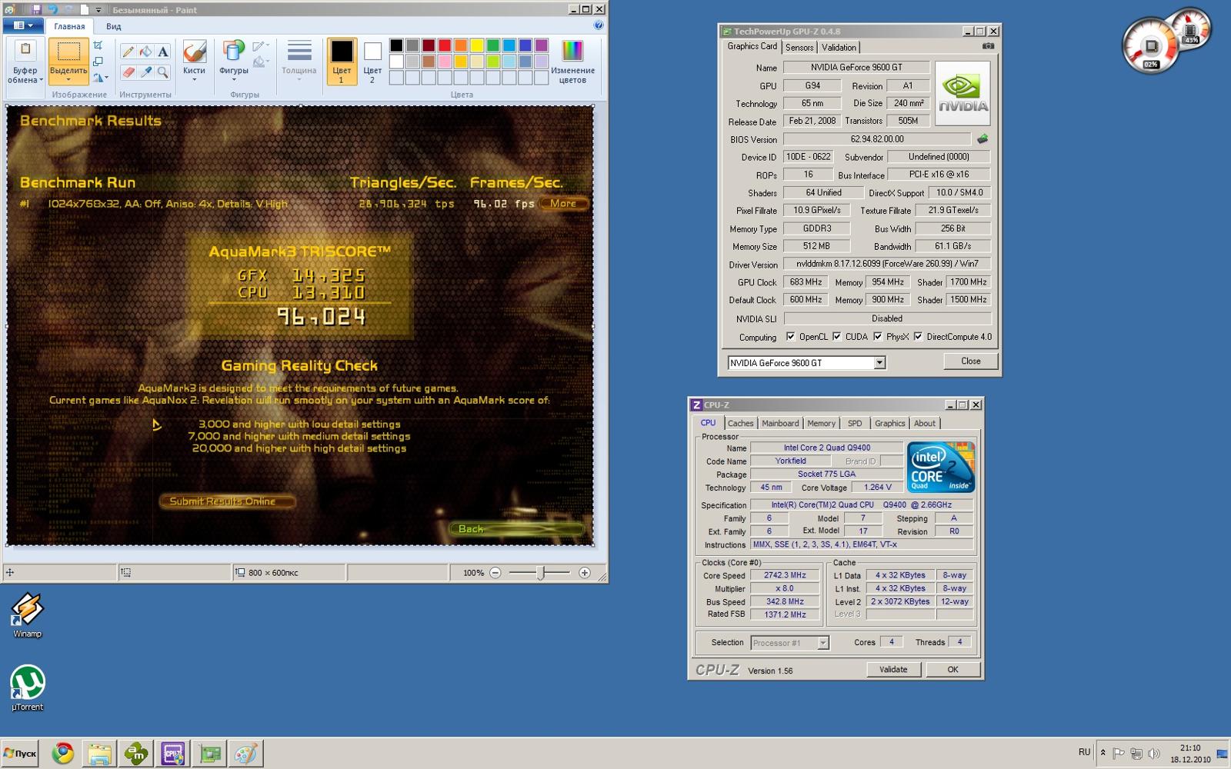Move the Paint zoom slider handle

[x=541, y=573]
